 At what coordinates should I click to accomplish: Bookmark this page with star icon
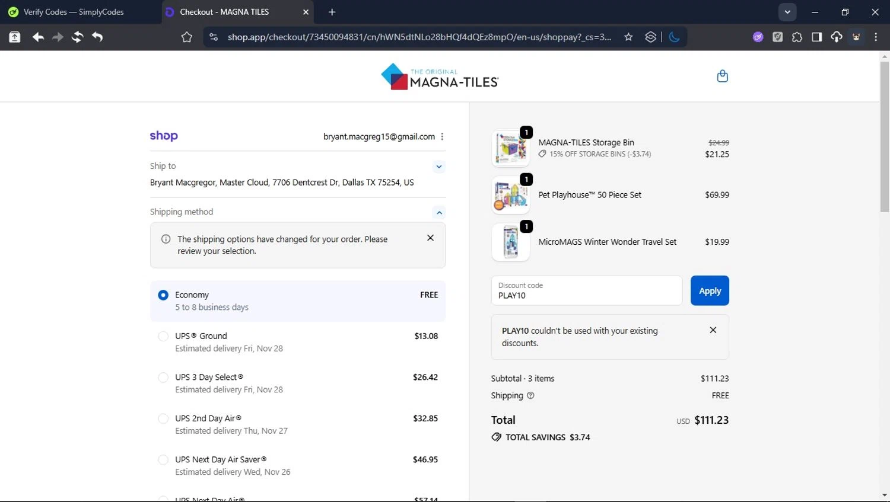628,37
